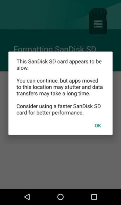This screenshot has width=121, height=205.
Task: Click 'card for better performance.' line
Action: coord(50,113)
